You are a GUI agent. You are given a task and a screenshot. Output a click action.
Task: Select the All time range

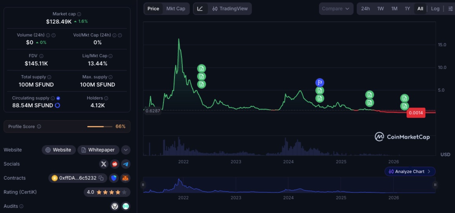pos(420,9)
